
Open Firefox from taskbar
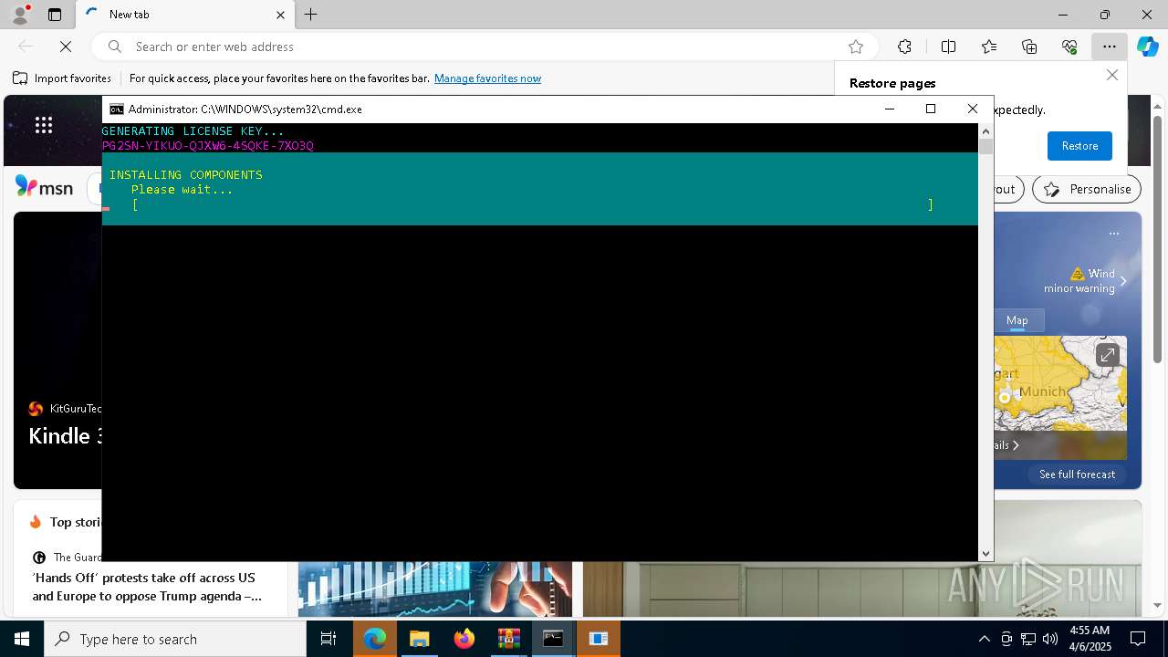(x=464, y=639)
